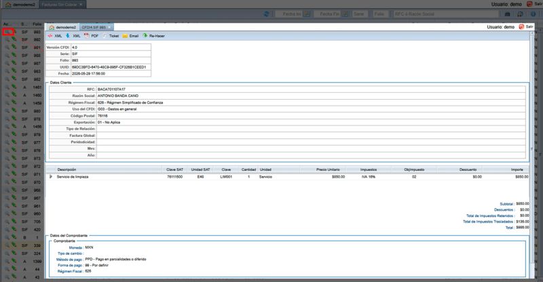Send the invoice by Email
Image resolution: width=543 pixels, height=282 pixels.
coord(130,36)
